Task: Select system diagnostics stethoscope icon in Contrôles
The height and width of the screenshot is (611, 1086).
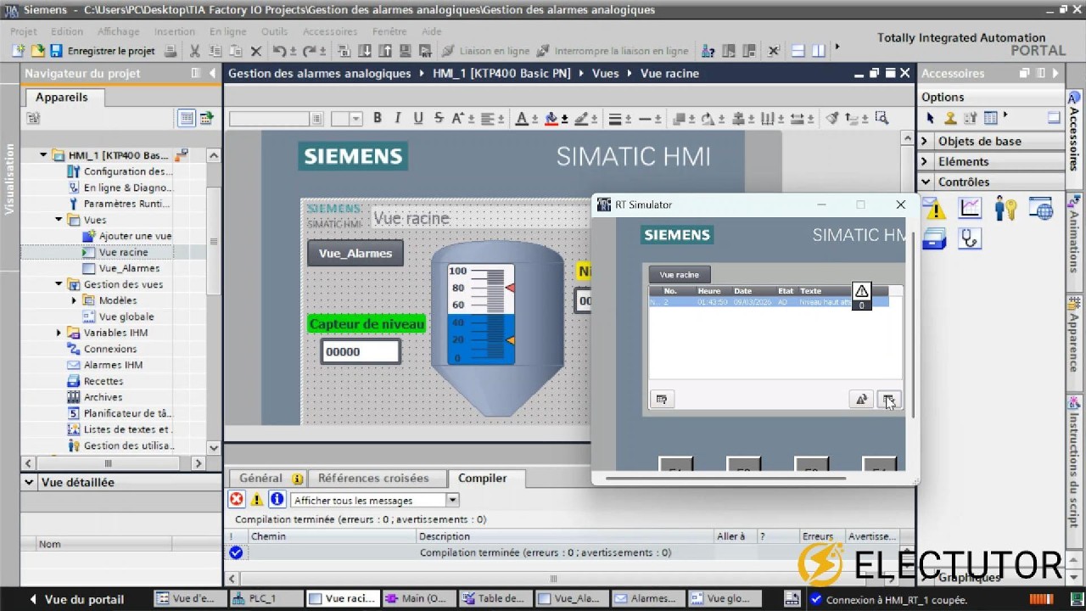Action: point(970,239)
